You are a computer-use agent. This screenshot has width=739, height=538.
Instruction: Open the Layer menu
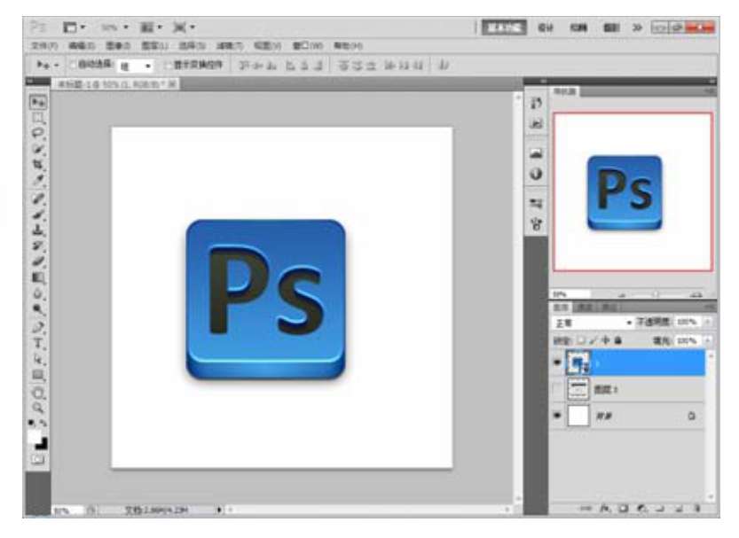(154, 46)
